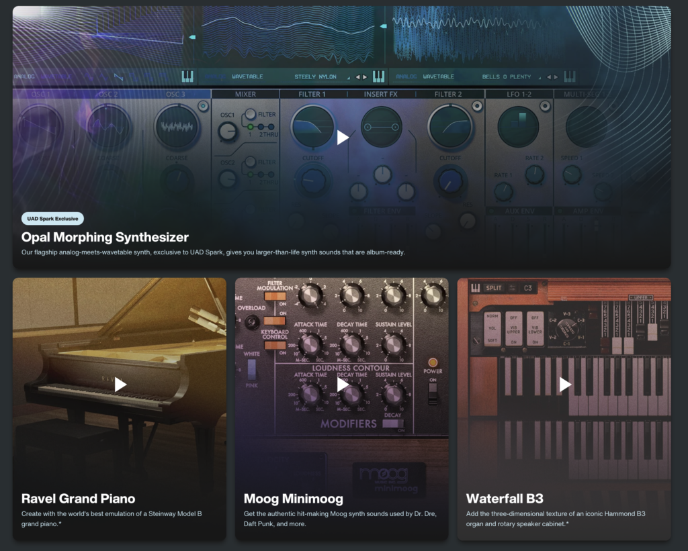Click the OSC 3 power icon
The height and width of the screenshot is (551, 688).
(204, 106)
